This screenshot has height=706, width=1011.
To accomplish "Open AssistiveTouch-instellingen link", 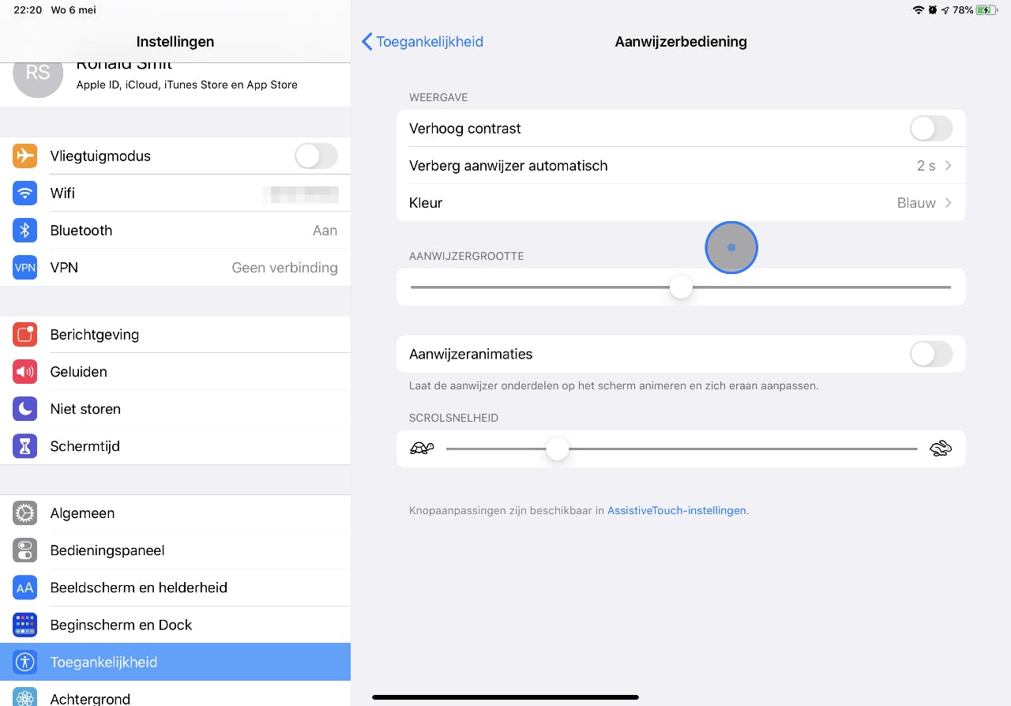I will [x=676, y=511].
